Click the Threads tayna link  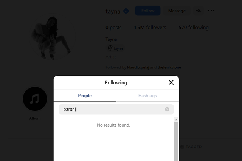(115, 48)
